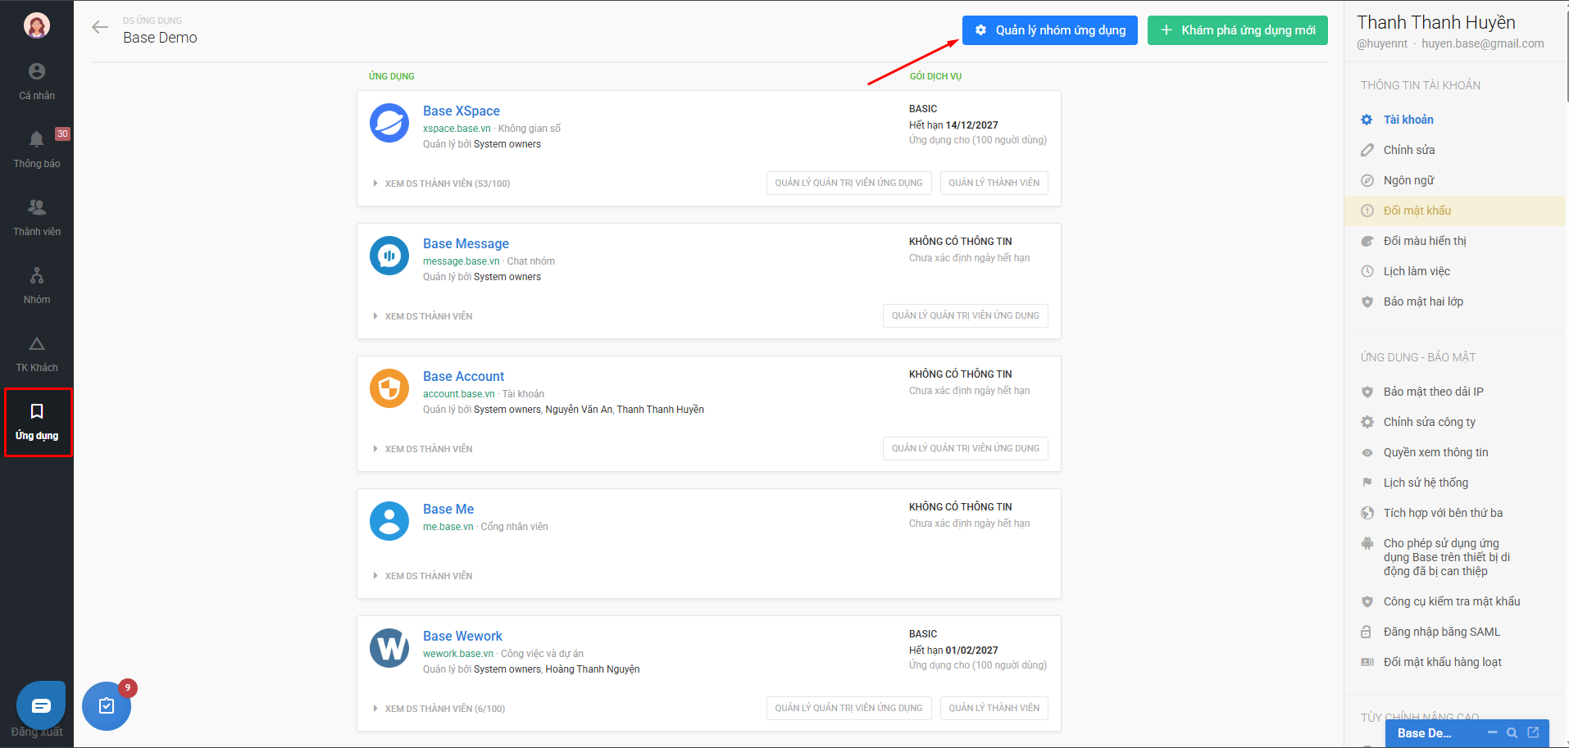This screenshot has width=1569, height=748.
Task: Select Ứng dụng in the sidebar
Action: (38, 422)
